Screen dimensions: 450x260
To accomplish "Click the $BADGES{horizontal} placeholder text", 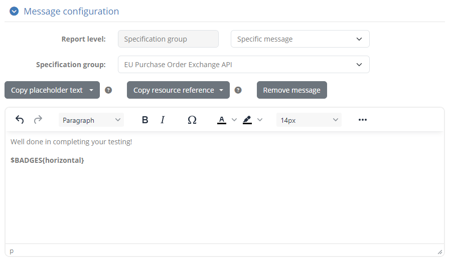I will coord(47,160).
